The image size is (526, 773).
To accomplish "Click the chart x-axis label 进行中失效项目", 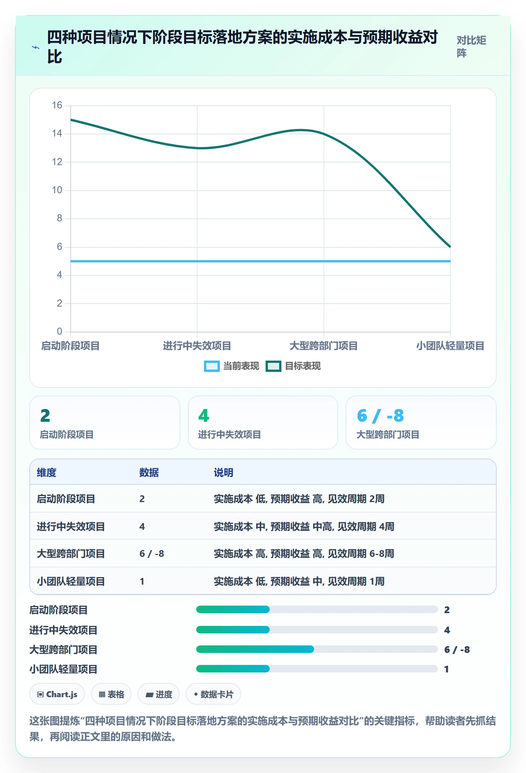I will pyautogui.click(x=197, y=346).
